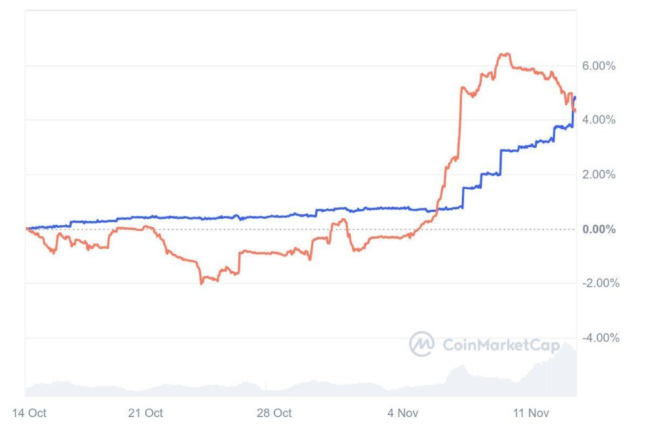The width and height of the screenshot is (646, 430).
Task: Click the -4.00% axis label
Action: click(x=601, y=338)
